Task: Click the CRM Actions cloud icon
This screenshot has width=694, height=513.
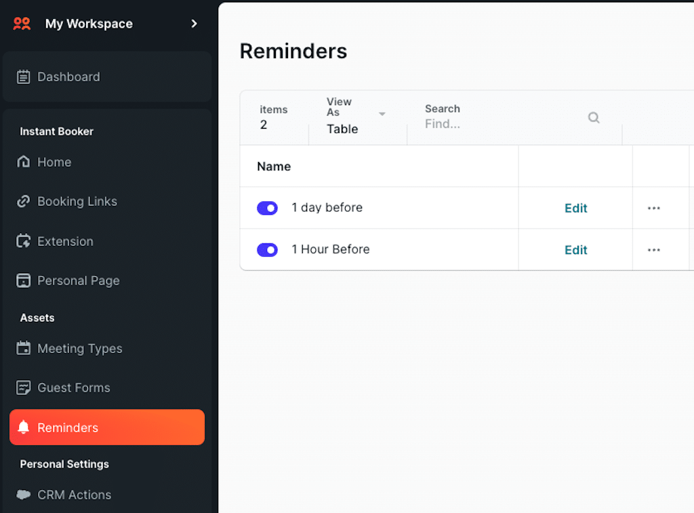Action: [x=24, y=495]
